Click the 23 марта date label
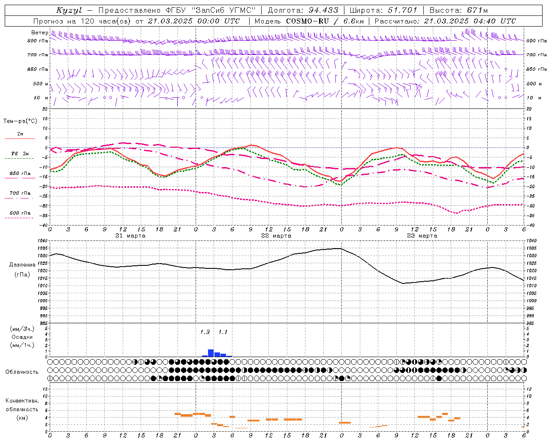Screen dimensions: 549x439 point(422,236)
